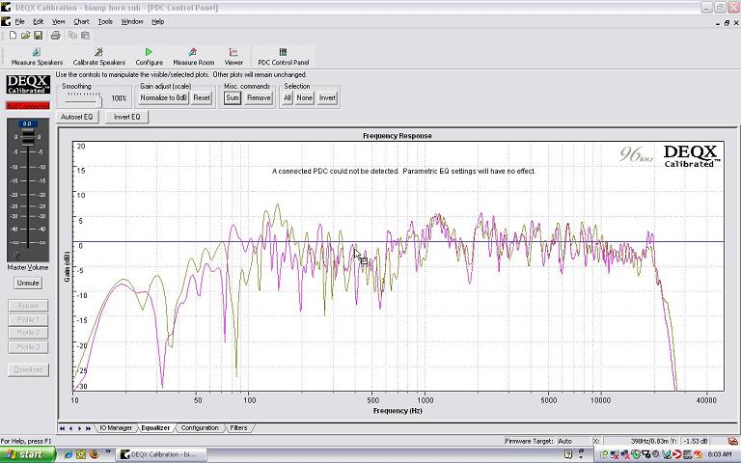741x463 pixels.
Task: Open the Calibrate Speakers tool
Action: coord(99,57)
